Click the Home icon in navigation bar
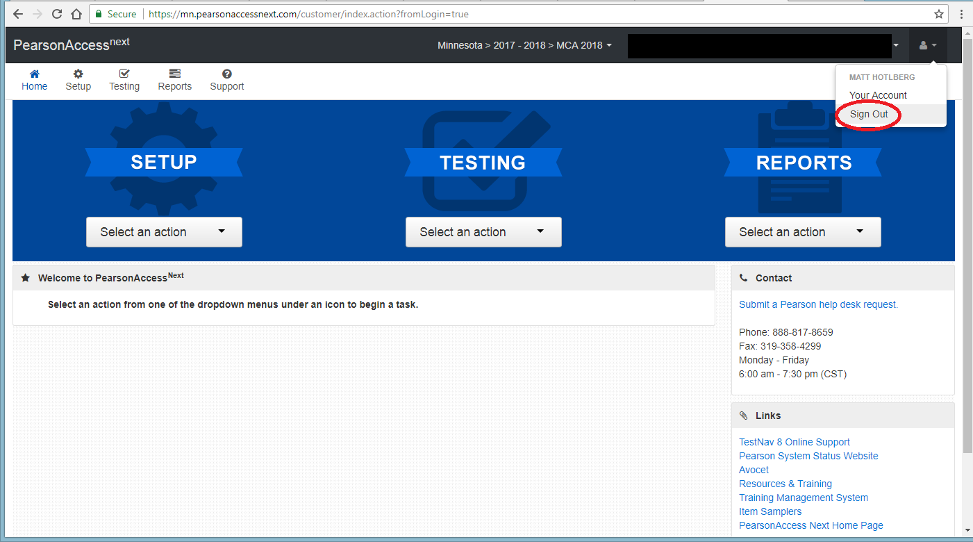Screen dimensions: 973x542 coord(34,74)
